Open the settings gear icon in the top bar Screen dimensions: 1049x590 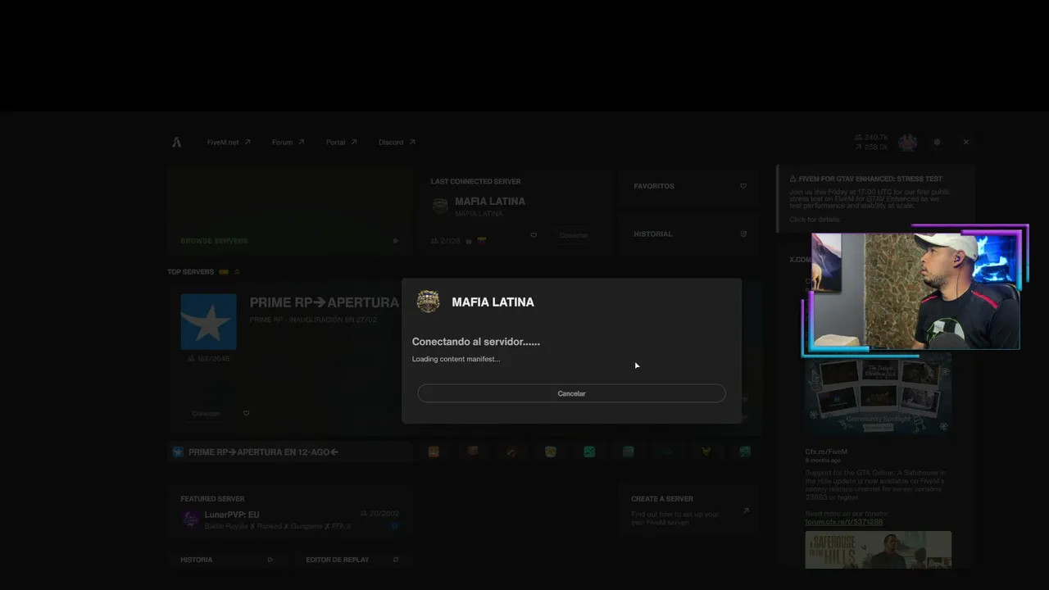(x=937, y=142)
